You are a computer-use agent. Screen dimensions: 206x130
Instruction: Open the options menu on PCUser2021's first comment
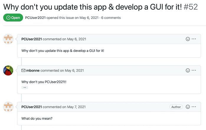tap(194, 39)
